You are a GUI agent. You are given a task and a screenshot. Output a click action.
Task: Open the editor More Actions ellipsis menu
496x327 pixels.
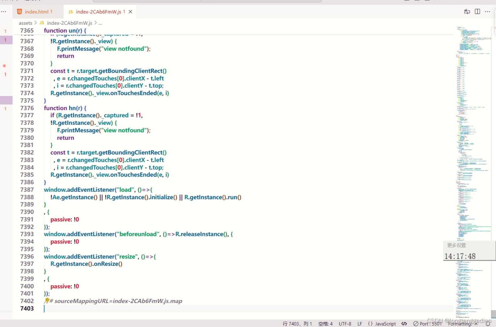[x=488, y=12]
